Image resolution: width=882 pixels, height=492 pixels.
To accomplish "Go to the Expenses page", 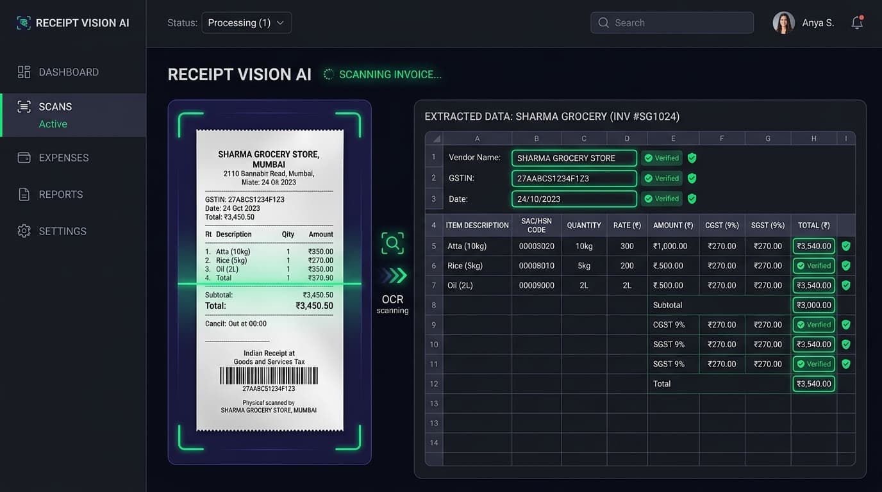I will click(73, 158).
